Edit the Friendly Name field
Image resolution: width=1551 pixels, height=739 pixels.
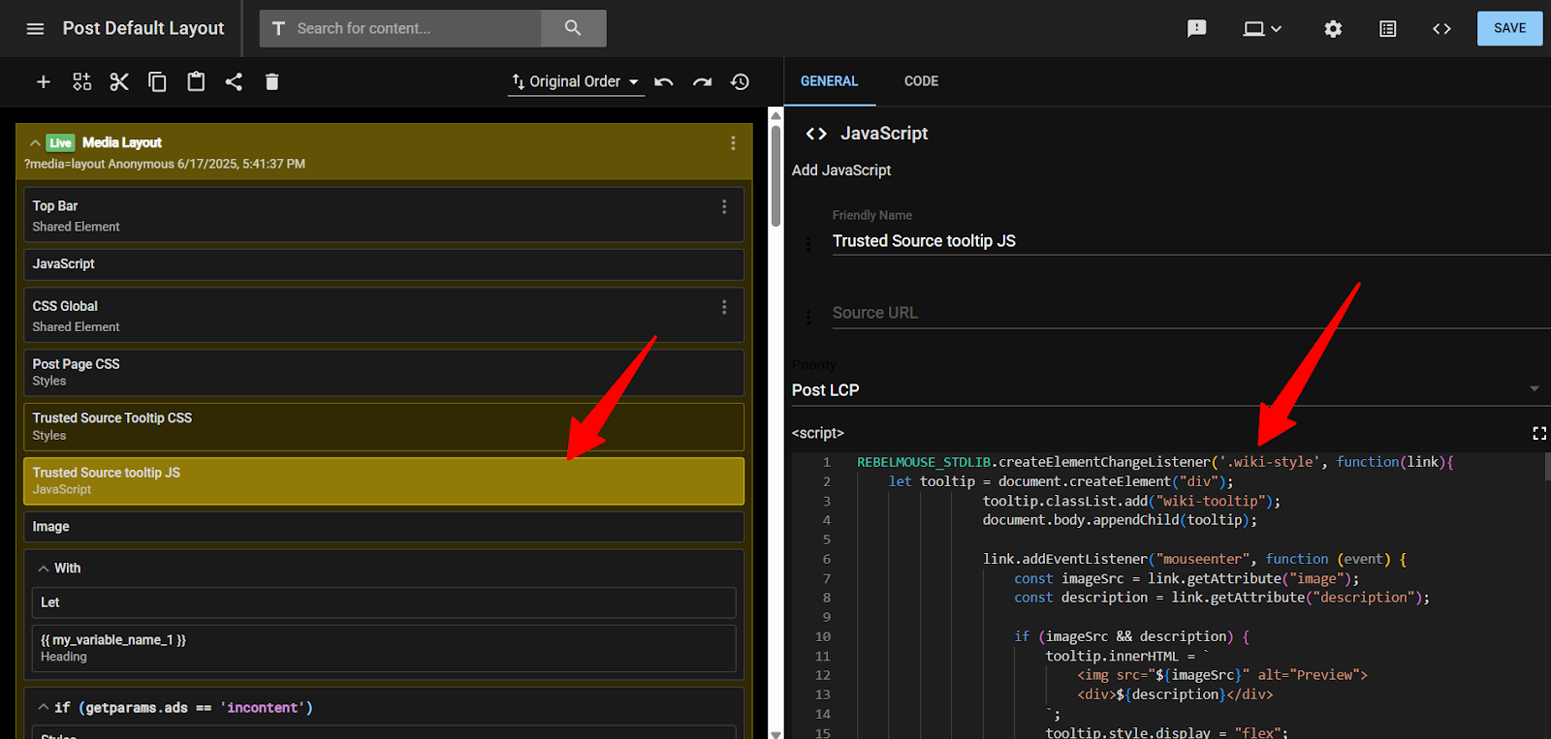point(1191,241)
